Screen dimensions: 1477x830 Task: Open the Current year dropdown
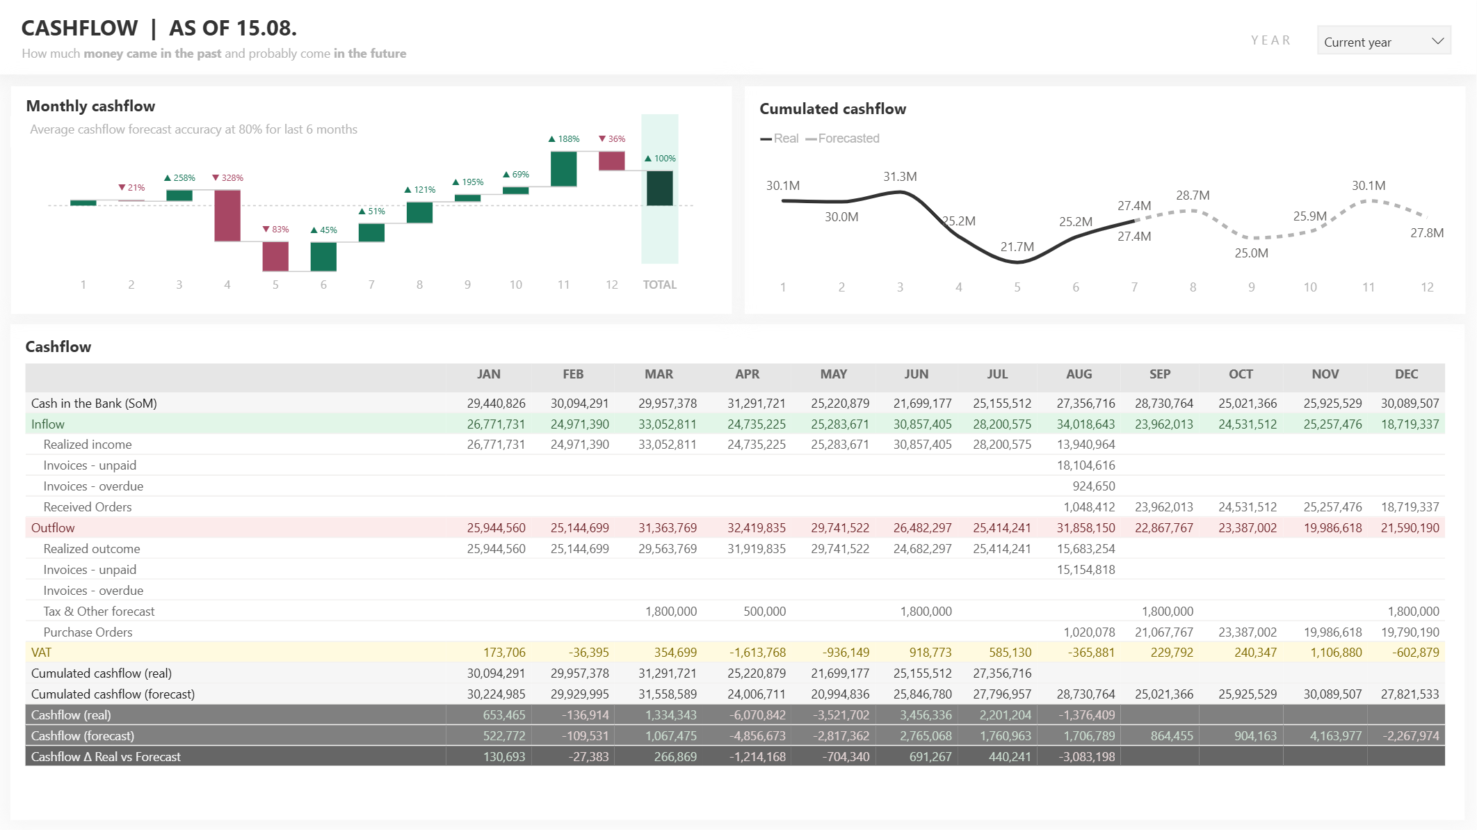[x=1384, y=40]
